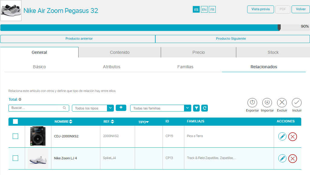Click the Incluir checkmark icon

pos(297,103)
